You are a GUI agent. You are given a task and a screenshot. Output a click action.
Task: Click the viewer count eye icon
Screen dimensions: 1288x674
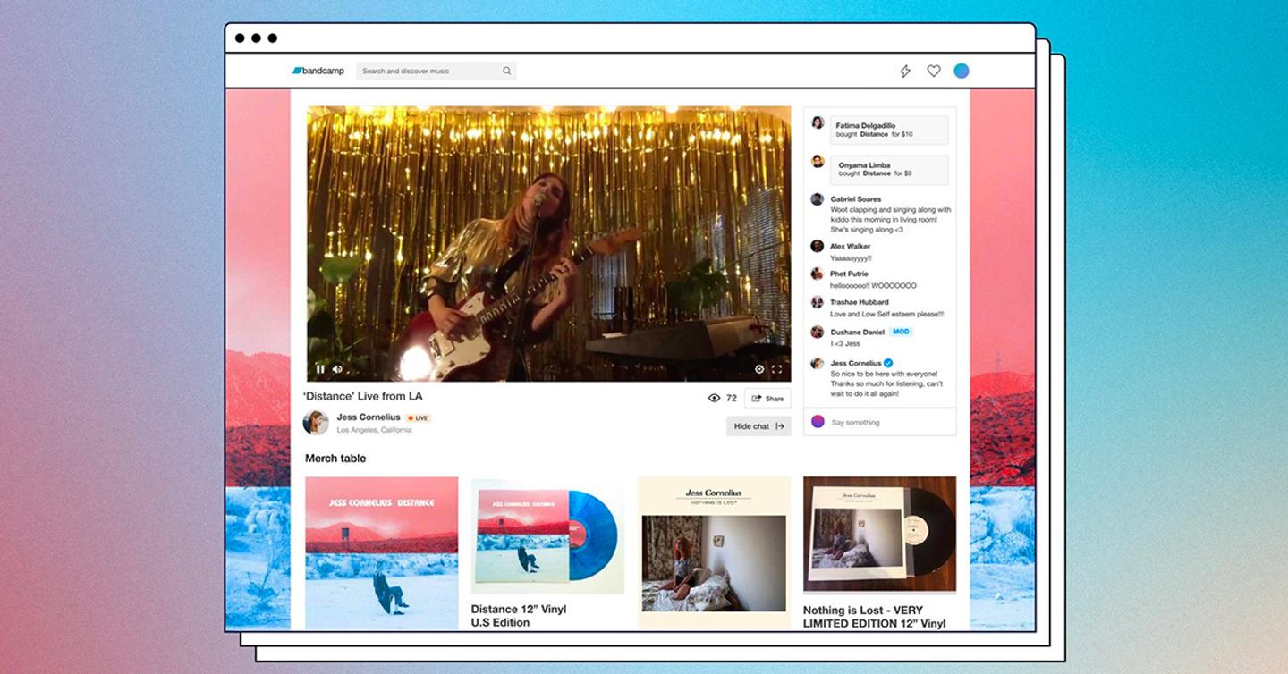tap(714, 398)
